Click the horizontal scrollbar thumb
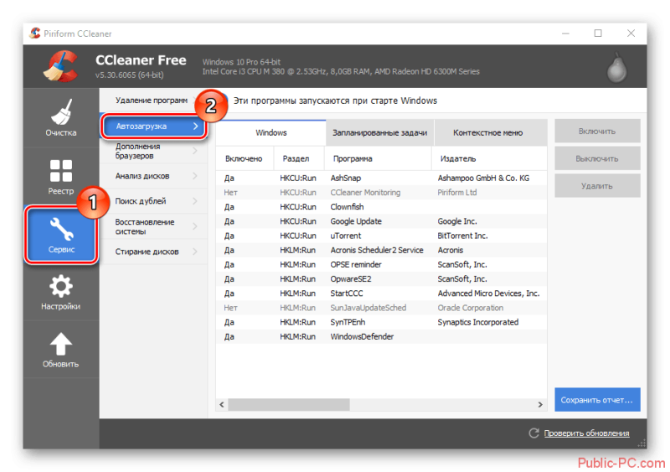 289,404
